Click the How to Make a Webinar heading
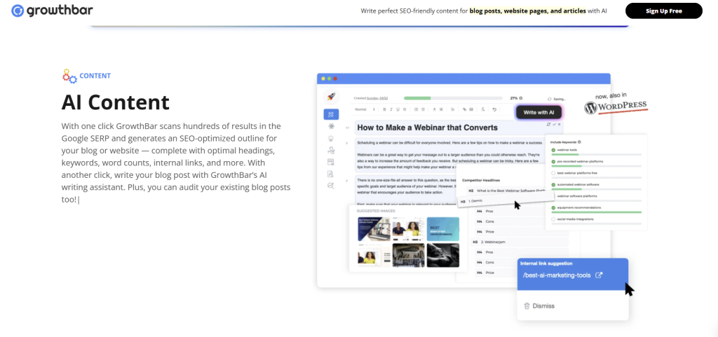Viewport: 718px width, 337px height. (428, 127)
